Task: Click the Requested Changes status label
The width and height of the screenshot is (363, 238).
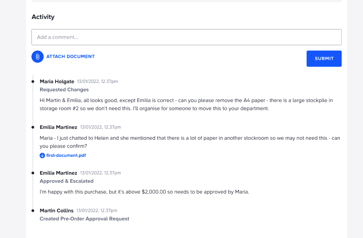Action: click(x=64, y=90)
